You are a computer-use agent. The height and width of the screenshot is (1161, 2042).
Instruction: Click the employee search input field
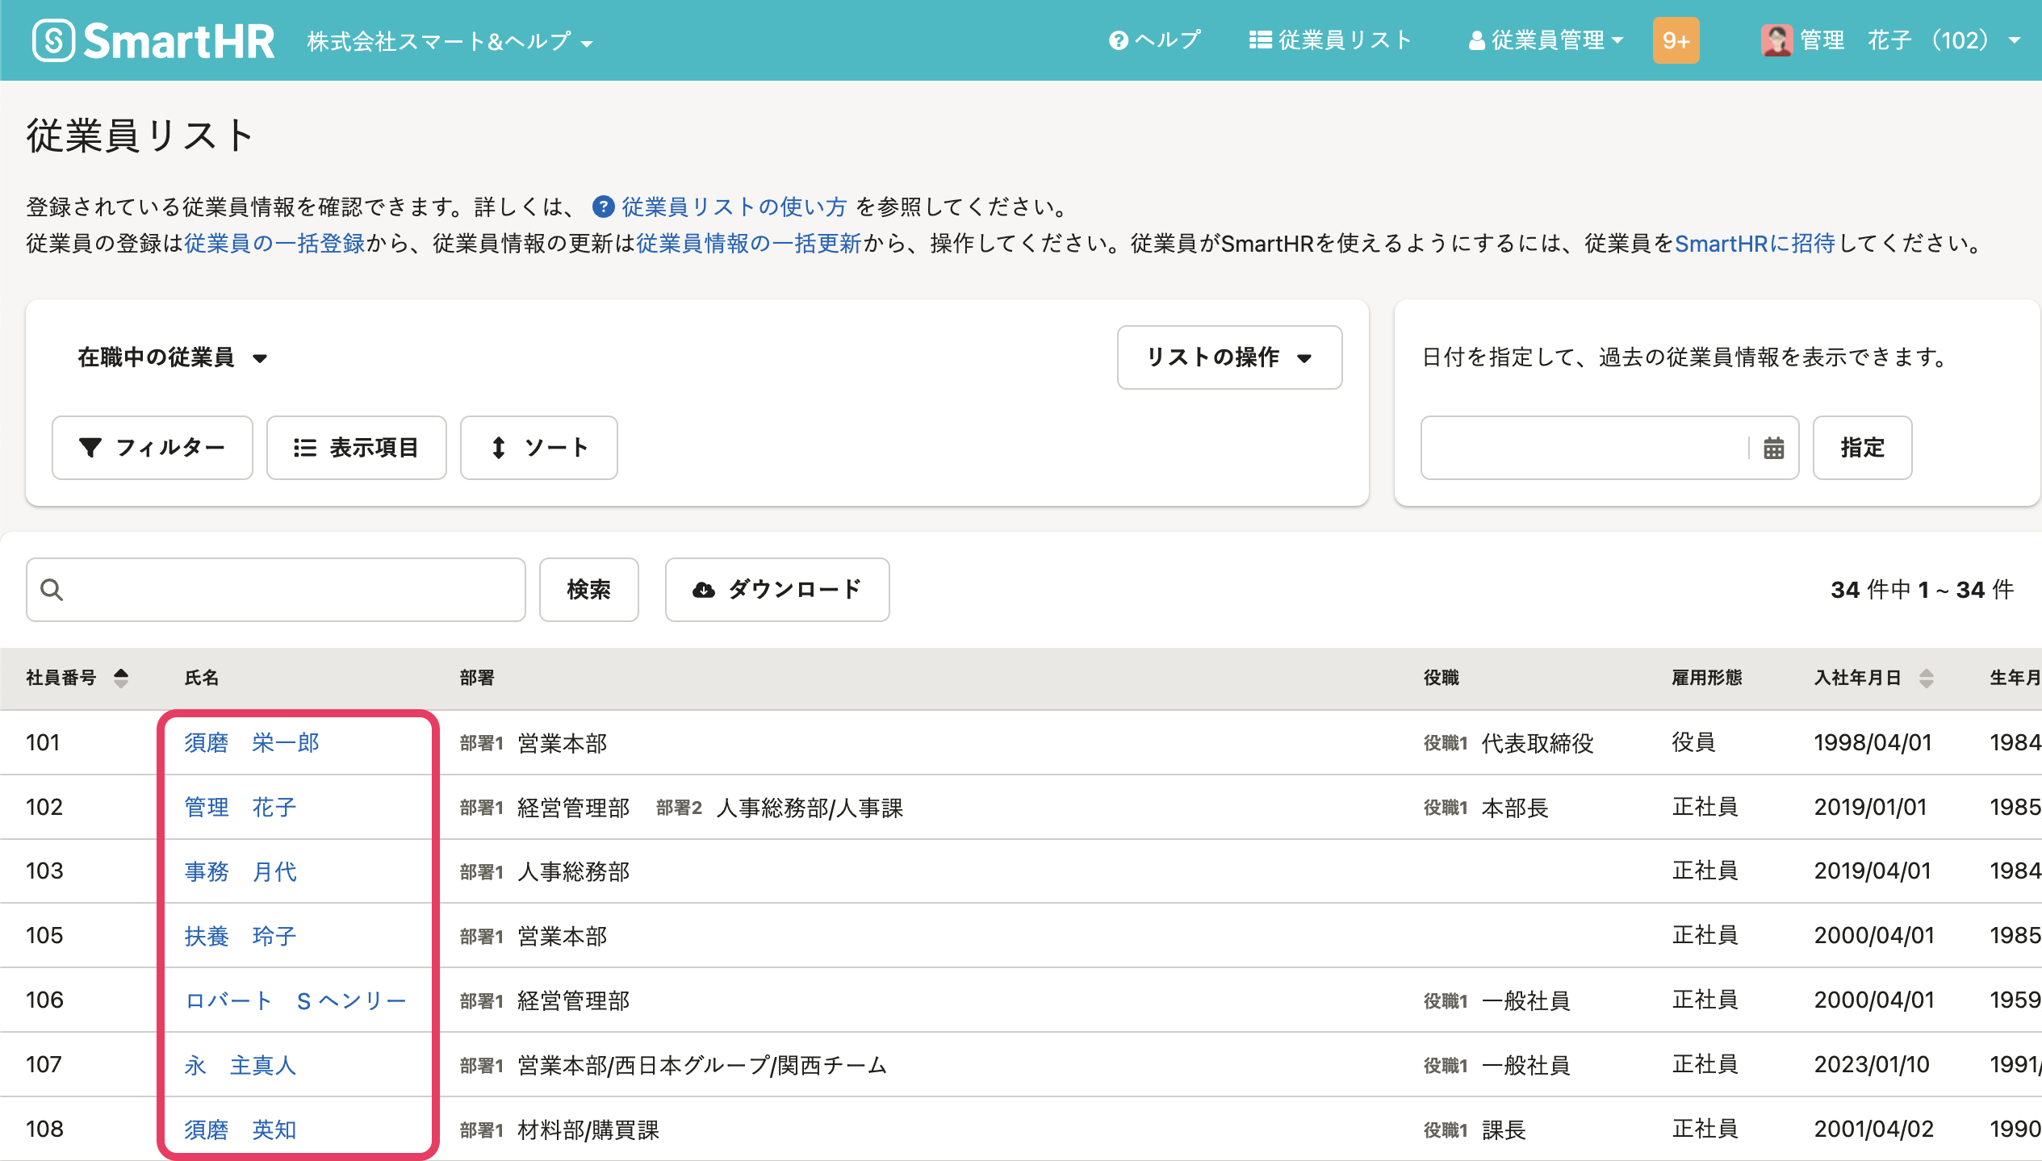tap(276, 590)
